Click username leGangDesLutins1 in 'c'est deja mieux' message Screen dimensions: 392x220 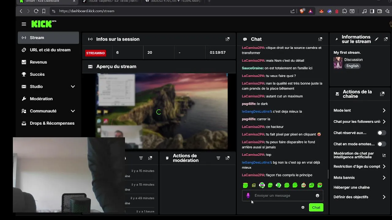257,112
